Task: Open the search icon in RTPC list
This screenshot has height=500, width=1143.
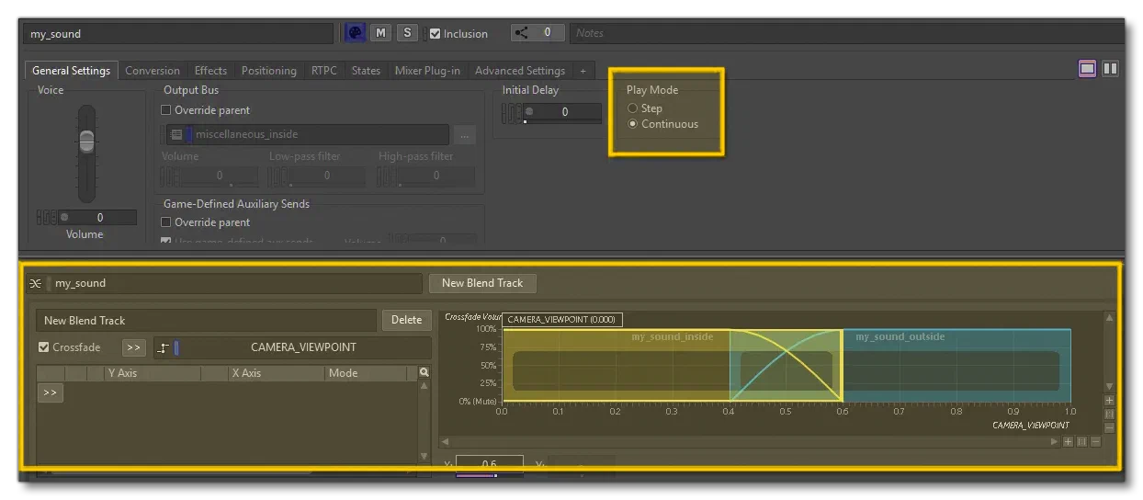Action: tap(424, 372)
